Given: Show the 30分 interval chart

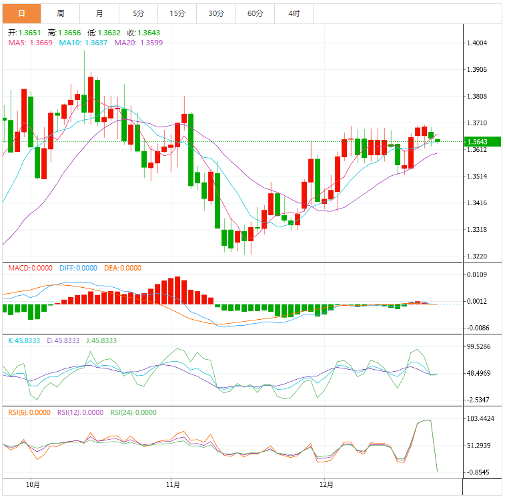Looking at the screenshot, I should (215, 13).
